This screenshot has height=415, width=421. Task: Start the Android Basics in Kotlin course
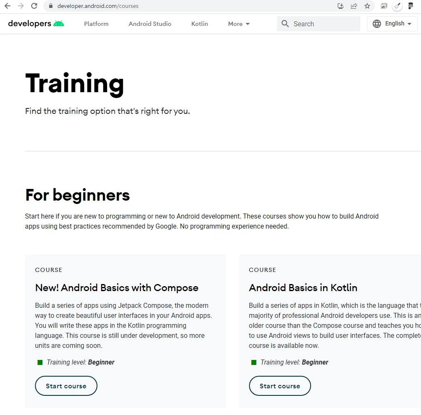[x=280, y=386]
